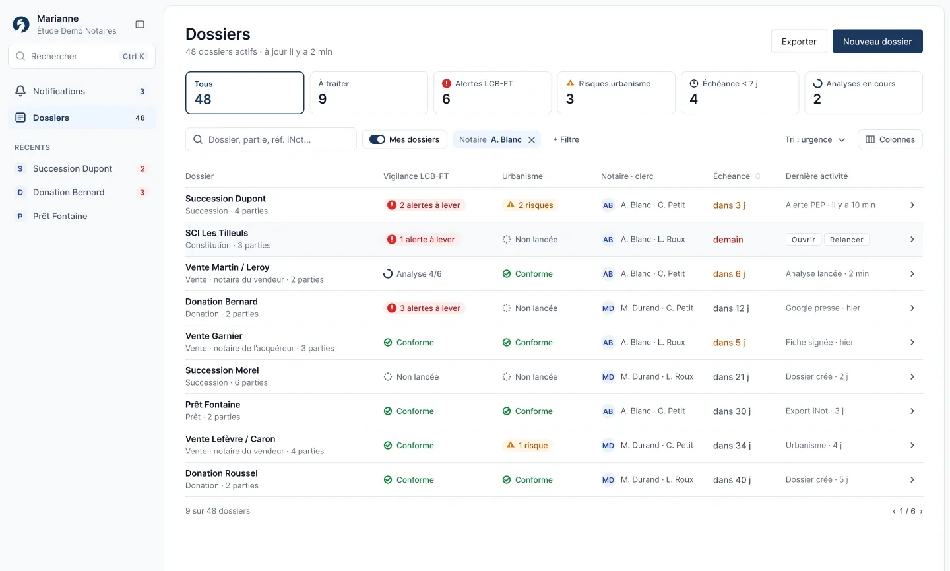The image size is (950, 571).
Task: Open the Tri : urgence sort dropdown
Action: pyautogui.click(x=815, y=139)
